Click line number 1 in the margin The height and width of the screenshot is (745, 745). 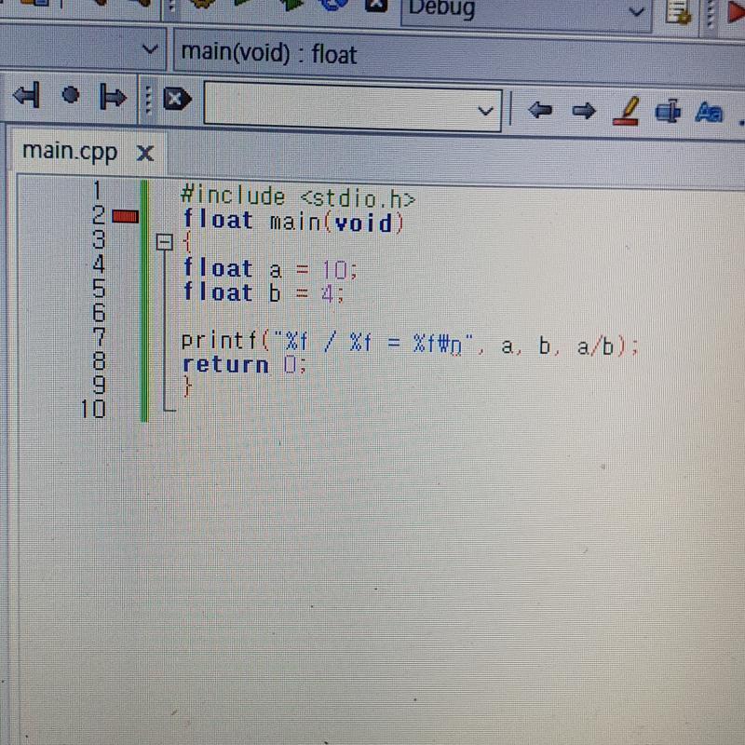click(98, 191)
